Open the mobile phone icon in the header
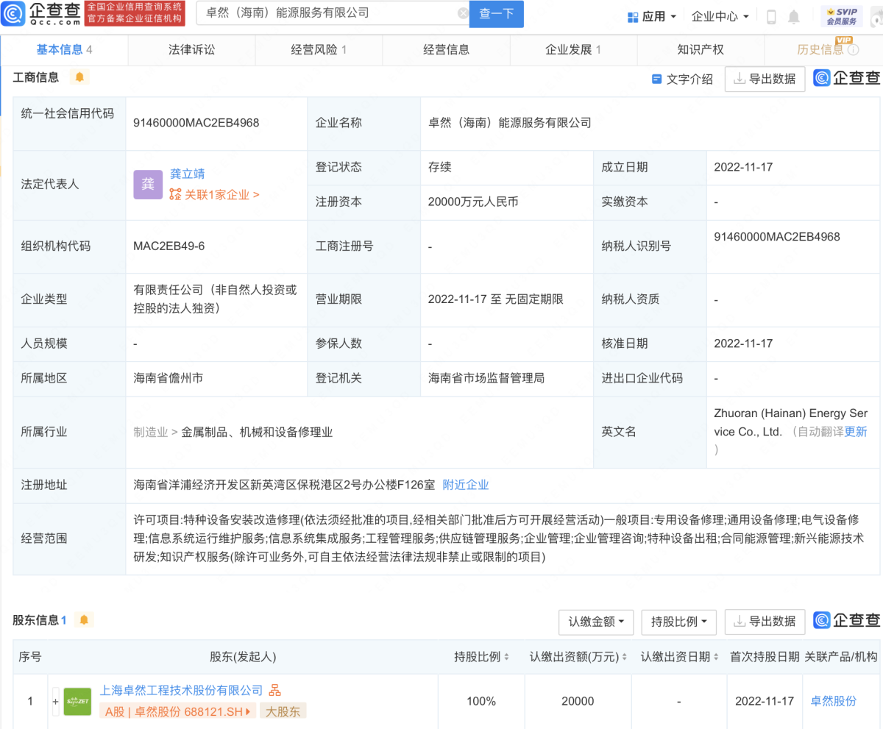Screen dimensions: 883x729 click(772, 16)
